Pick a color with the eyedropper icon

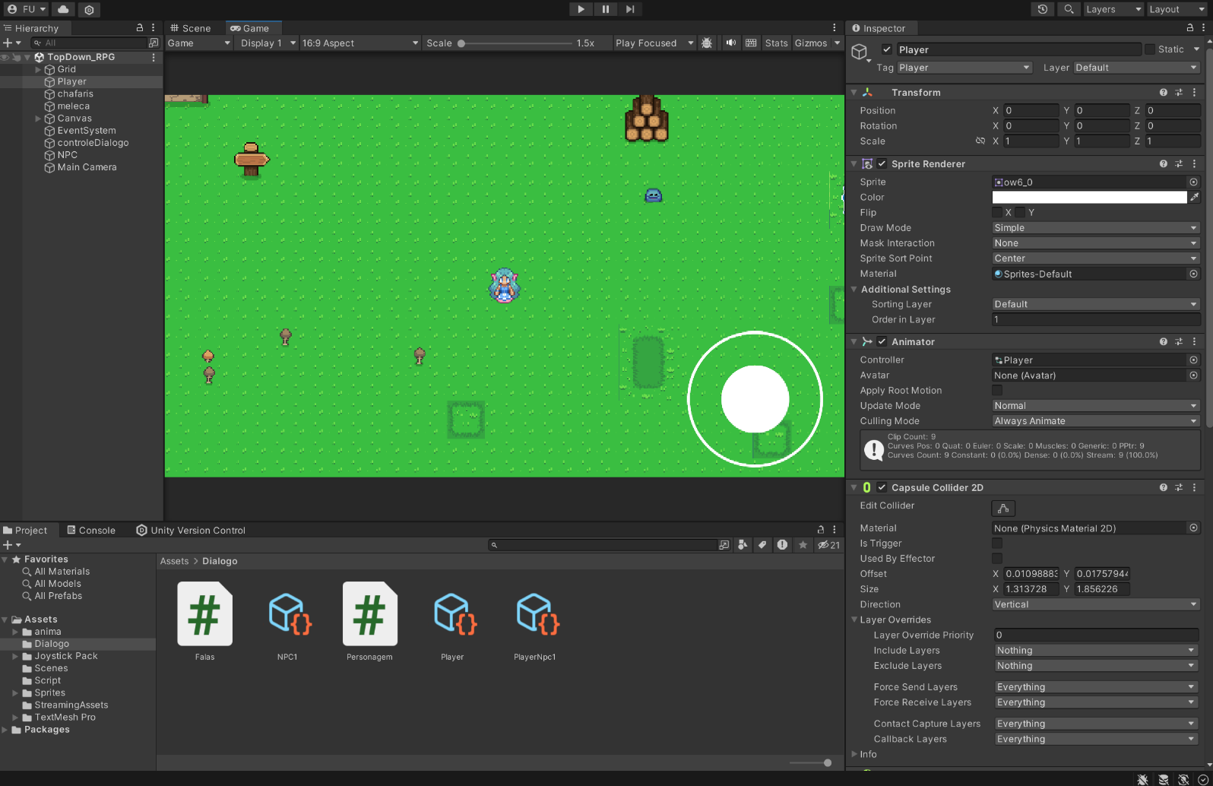[1194, 197]
